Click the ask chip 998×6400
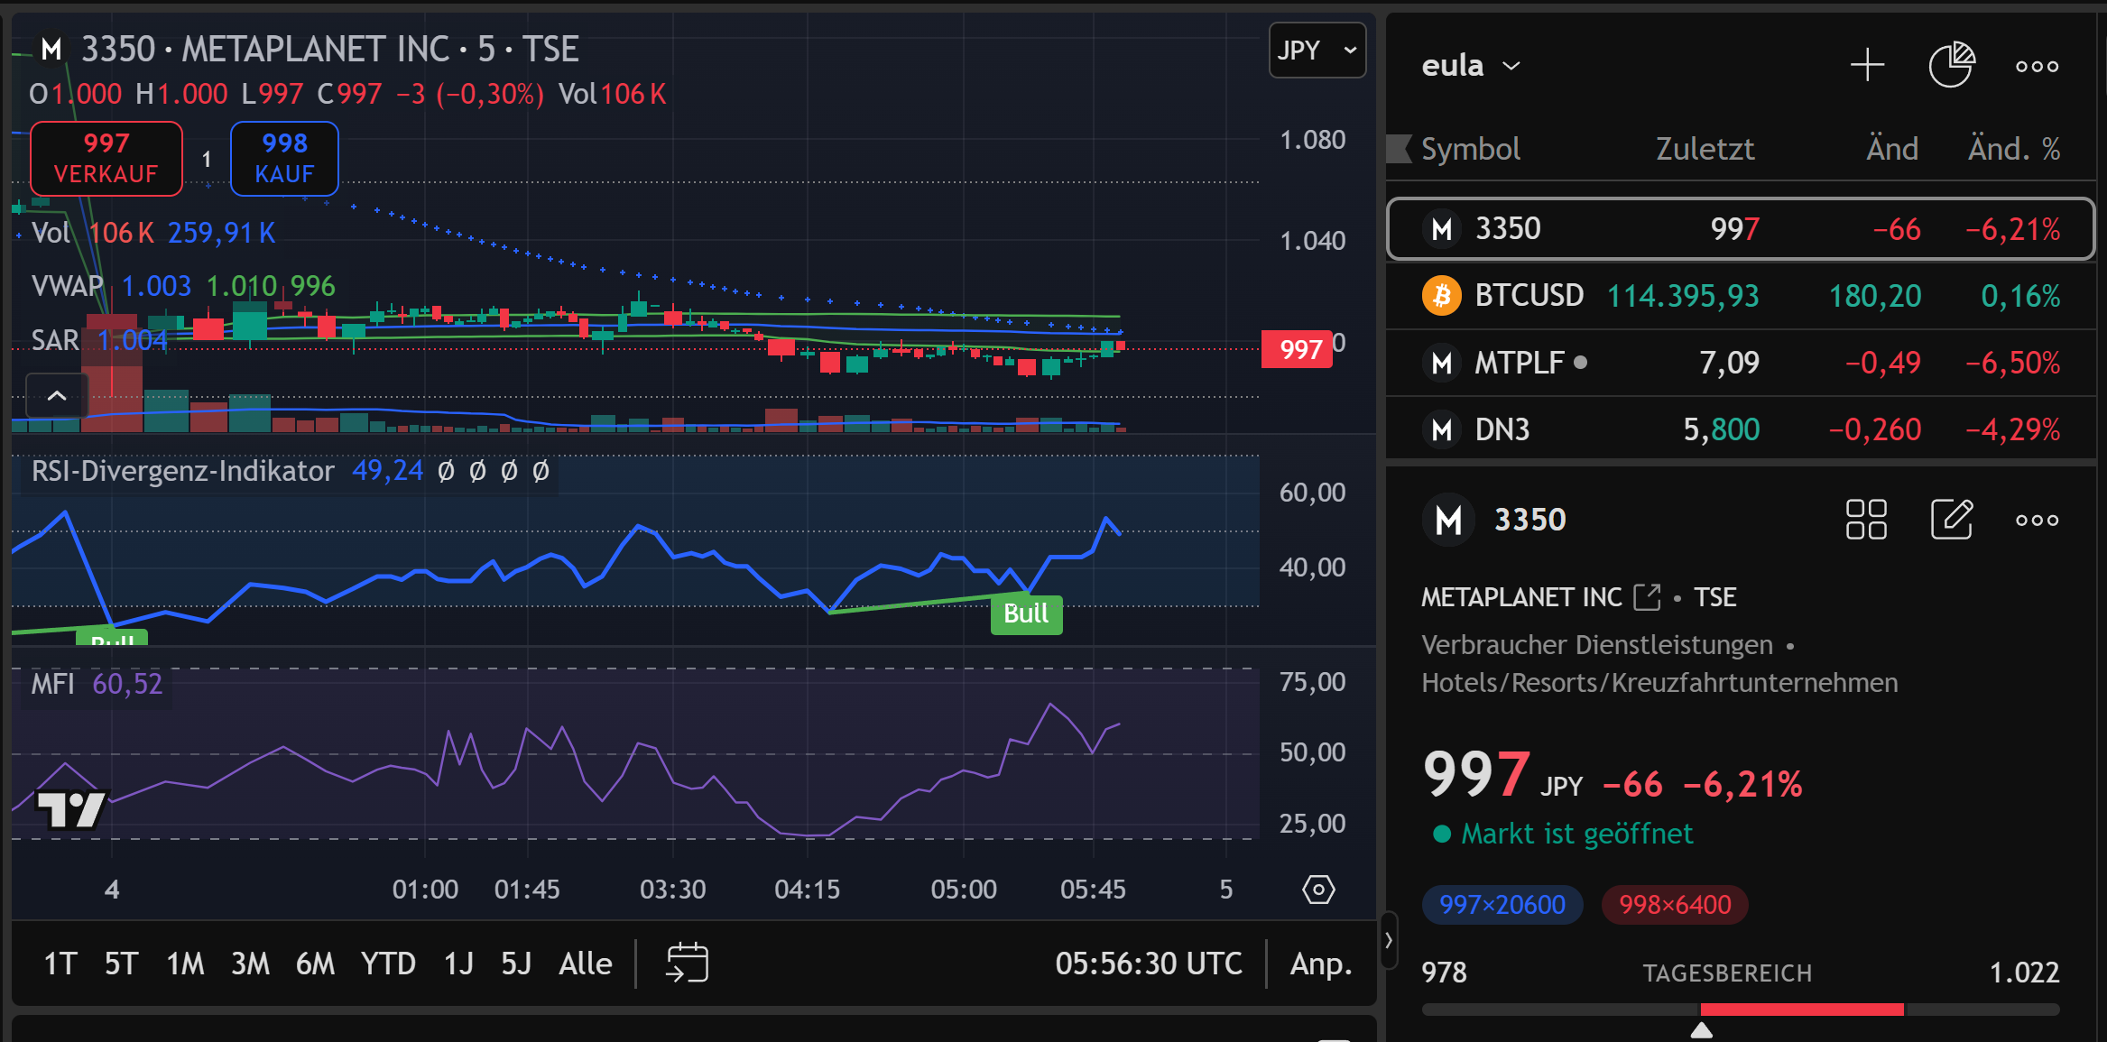Image resolution: width=2107 pixels, height=1042 pixels. click(1675, 905)
